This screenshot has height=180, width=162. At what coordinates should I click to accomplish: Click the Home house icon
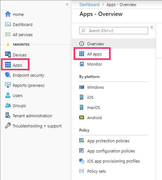coord(8,14)
